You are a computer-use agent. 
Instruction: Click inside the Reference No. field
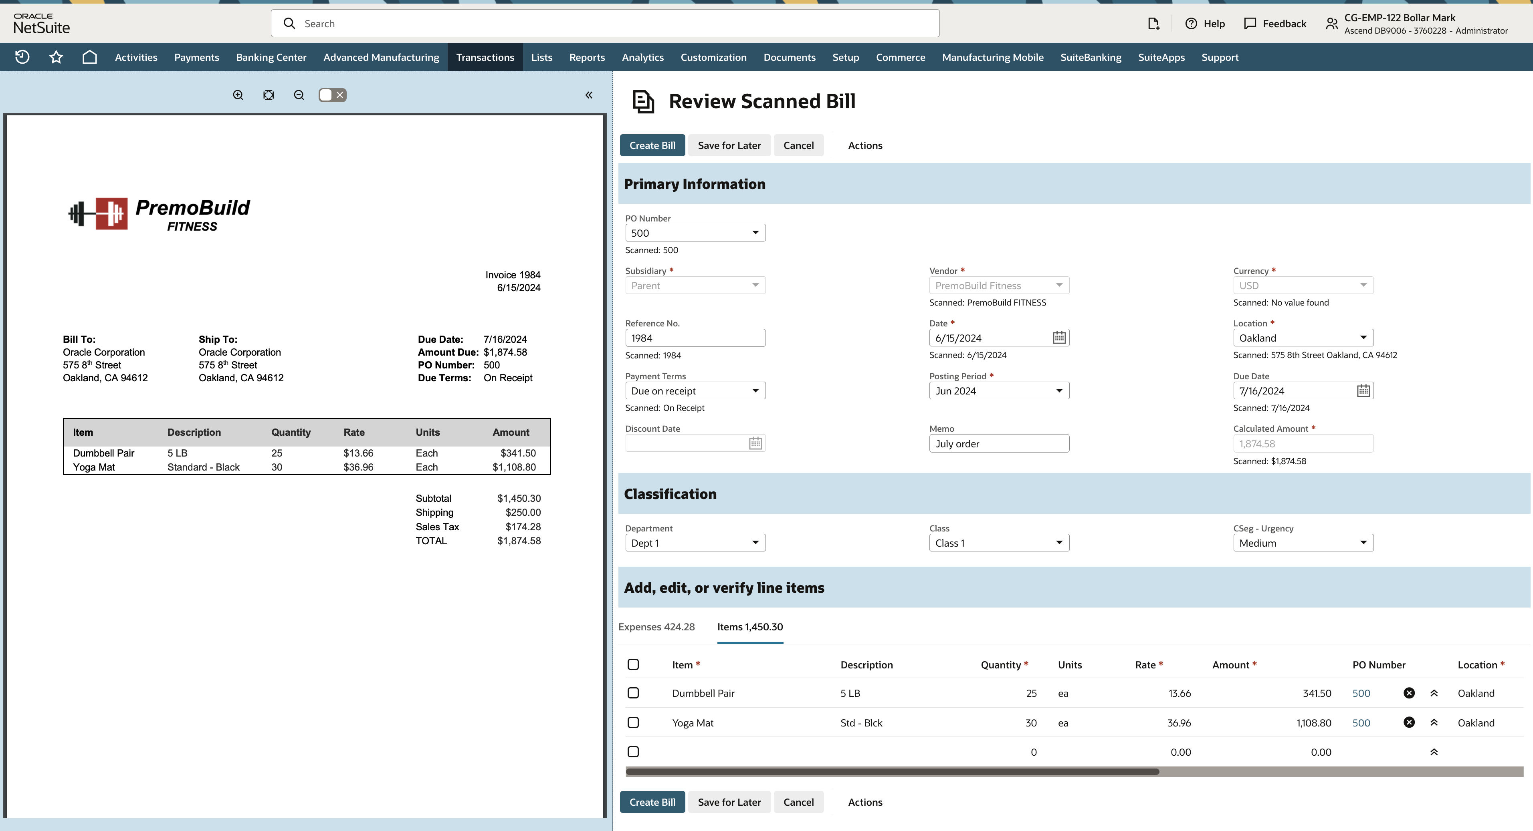click(x=695, y=337)
